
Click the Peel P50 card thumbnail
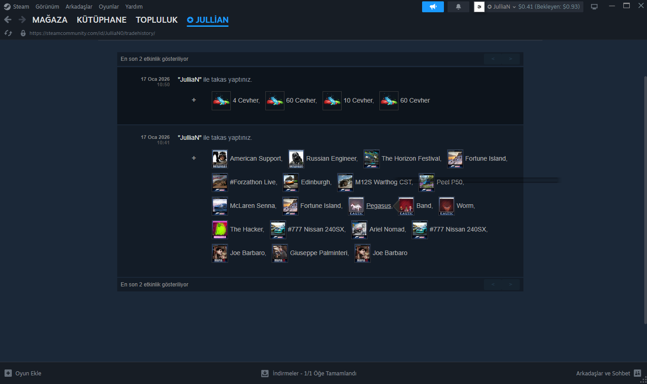(427, 182)
